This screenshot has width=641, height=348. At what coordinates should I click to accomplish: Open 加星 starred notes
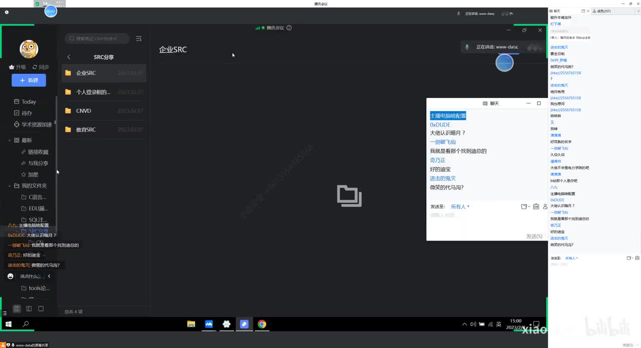click(x=30, y=174)
